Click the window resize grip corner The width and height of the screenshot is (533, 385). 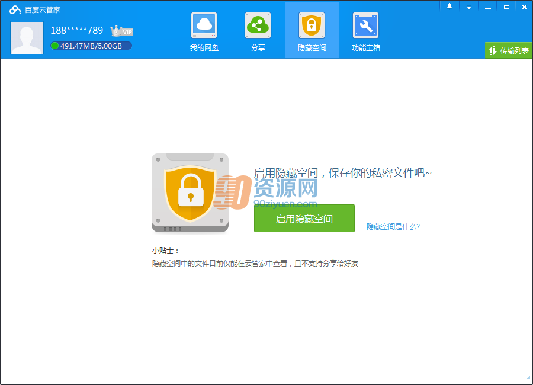[x=528, y=380]
